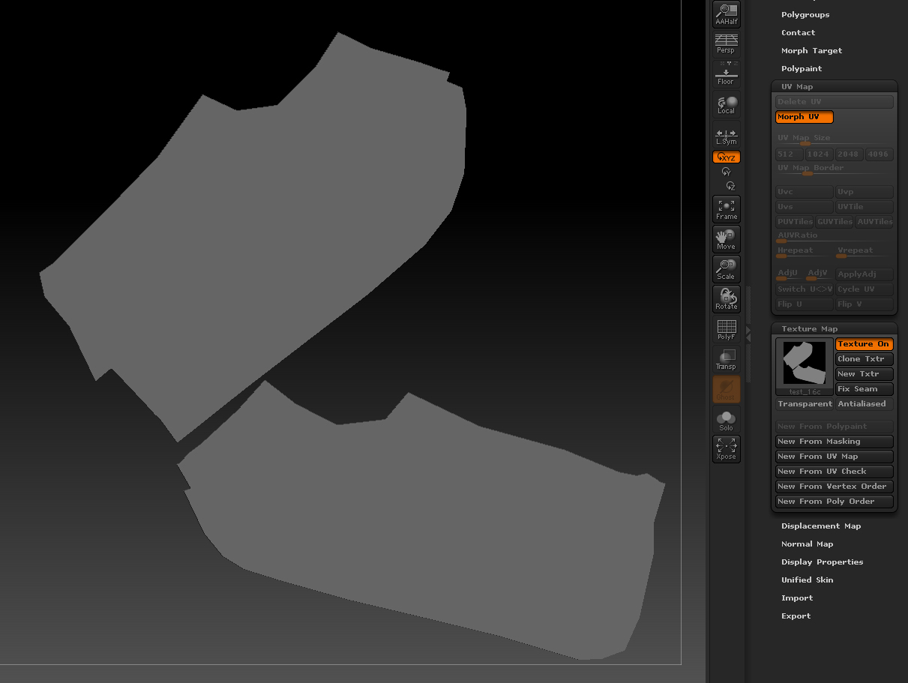Expand the Displacement Map section
This screenshot has width=908, height=683.
point(823,526)
